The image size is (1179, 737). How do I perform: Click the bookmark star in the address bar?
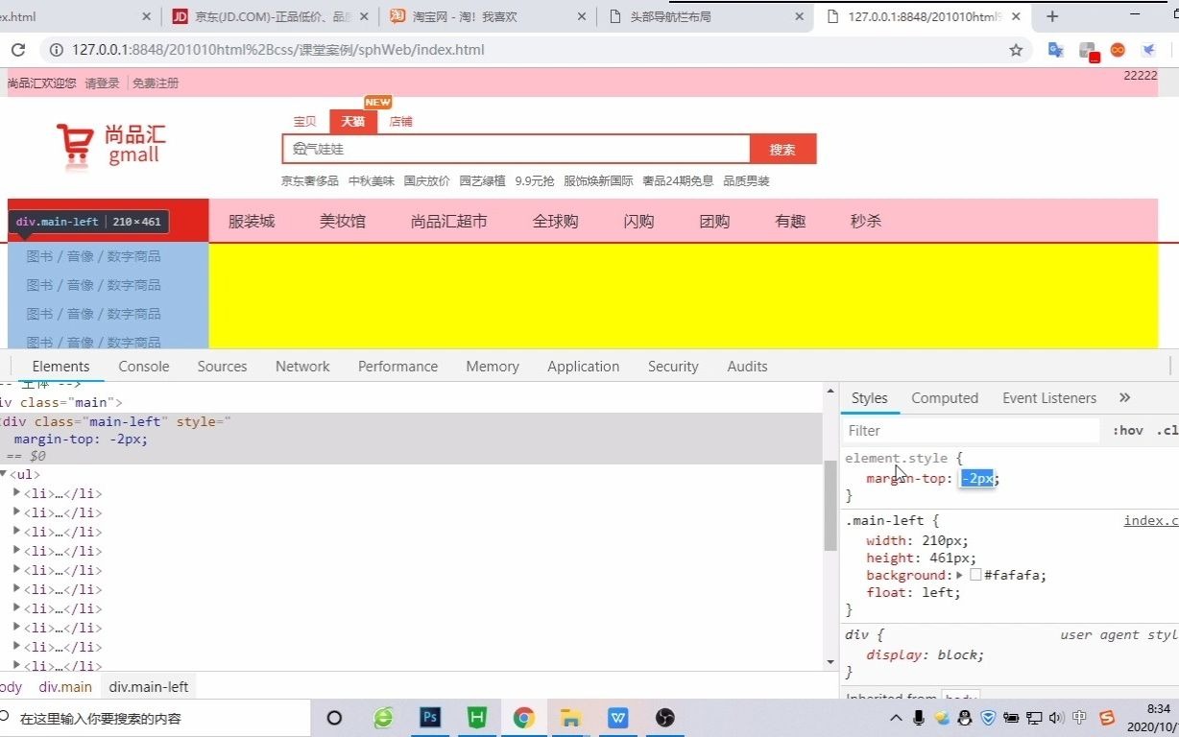1015,49
